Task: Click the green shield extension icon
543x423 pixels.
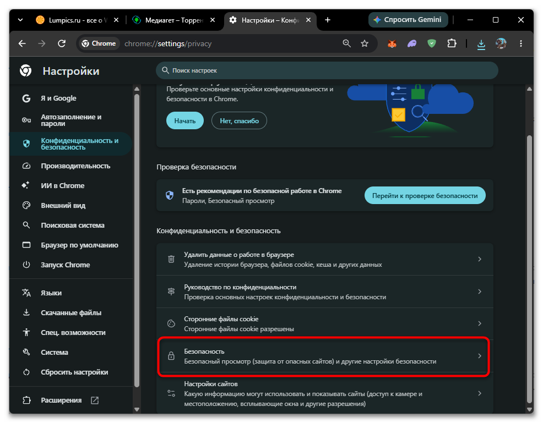Action: tap(432, 43)
